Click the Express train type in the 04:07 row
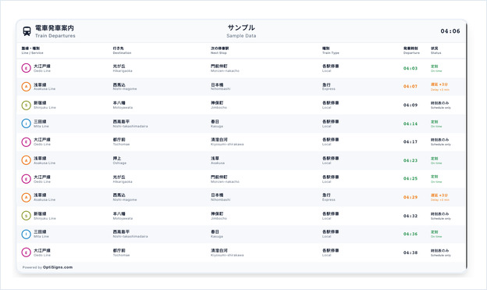 329,87
